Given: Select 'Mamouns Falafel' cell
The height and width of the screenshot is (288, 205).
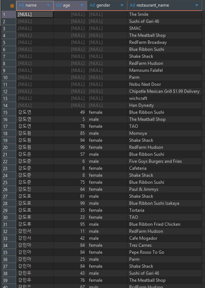Looking at the screenshot, I should point(165,70).
